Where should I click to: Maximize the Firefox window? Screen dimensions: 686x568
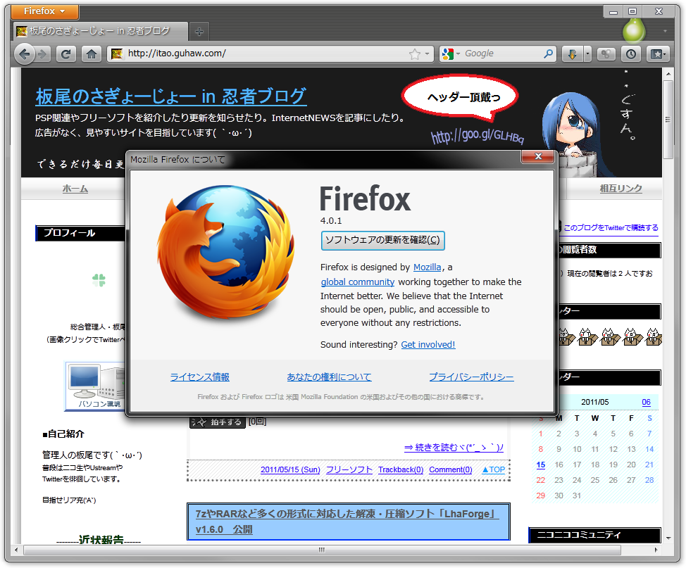(632, 11)
